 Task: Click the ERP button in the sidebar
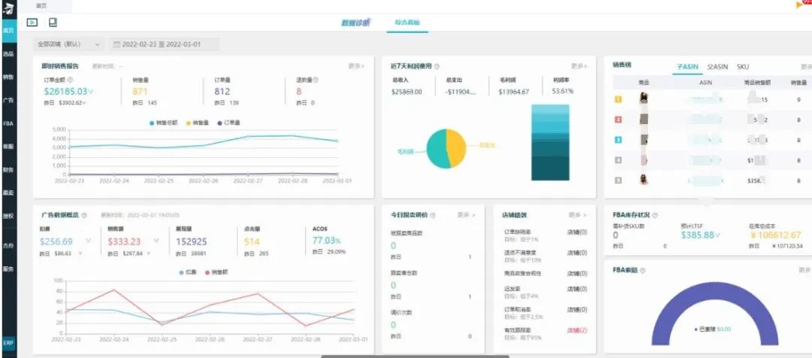coord(8,343)
